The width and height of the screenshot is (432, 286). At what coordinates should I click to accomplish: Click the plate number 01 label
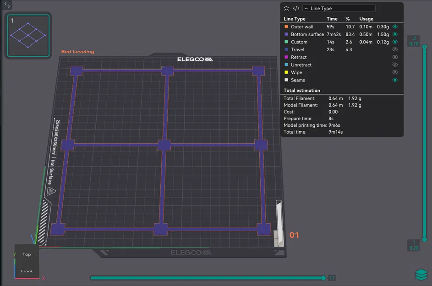(294, 235)
